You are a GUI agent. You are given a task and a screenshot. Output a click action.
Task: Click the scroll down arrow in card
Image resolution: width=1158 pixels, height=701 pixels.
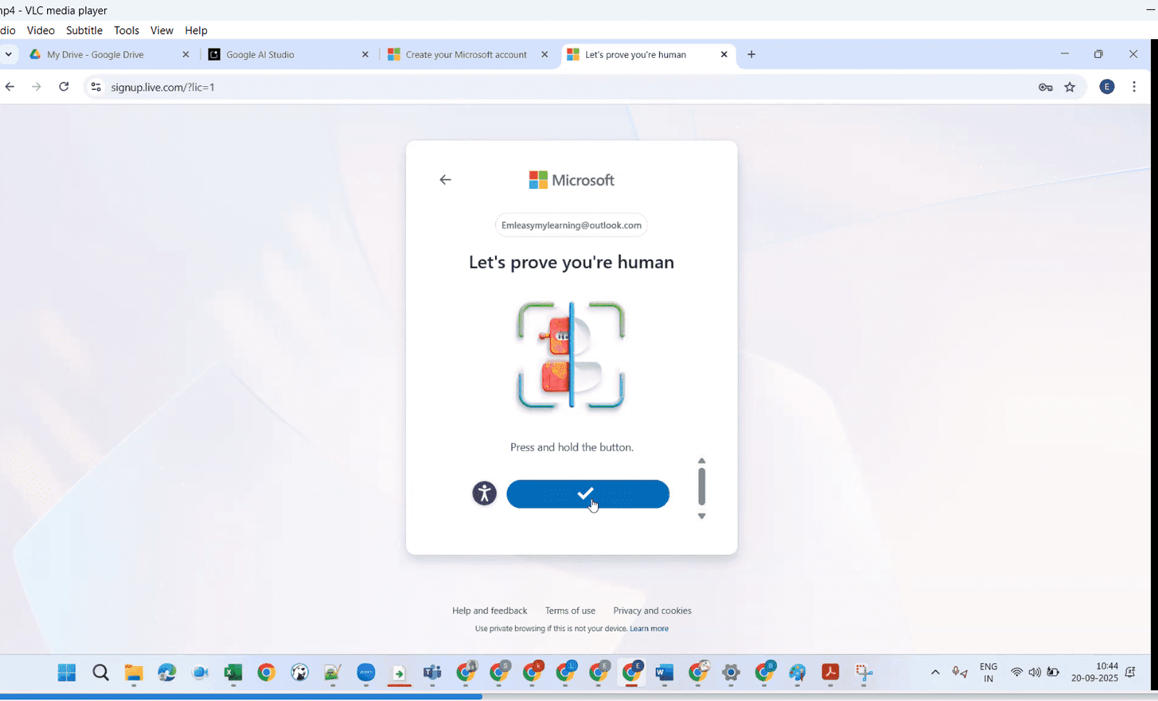[701, 517]
